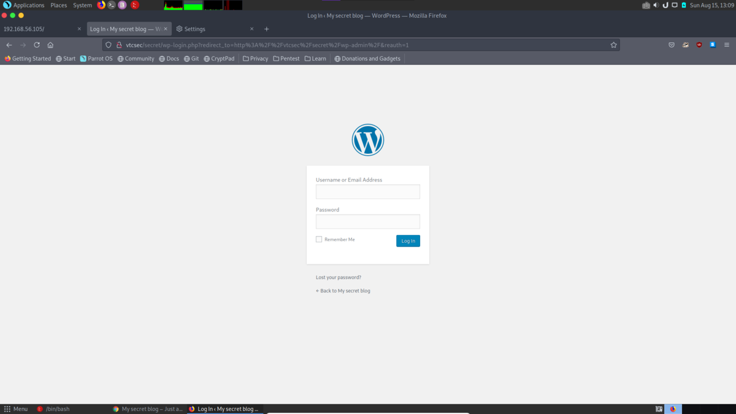Open the Places menu
This screenshot has width=736, height=414.
(59, 5)
